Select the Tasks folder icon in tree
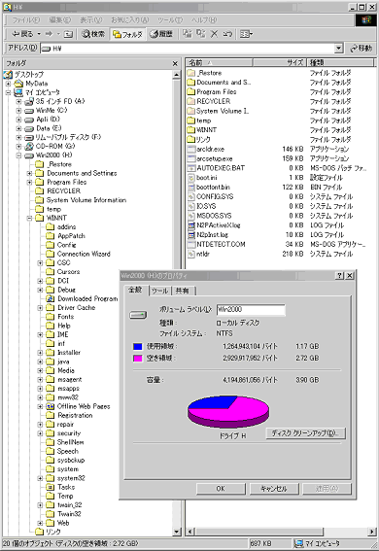This screenshot has height=551, width=379. (51, 488)
